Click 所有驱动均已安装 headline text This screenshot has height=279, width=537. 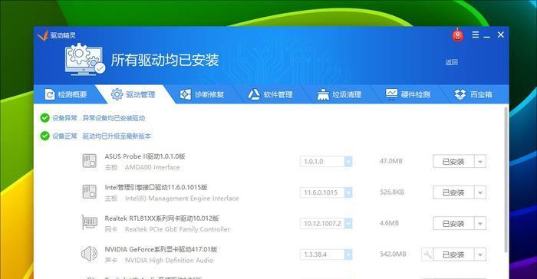[165, 60]
